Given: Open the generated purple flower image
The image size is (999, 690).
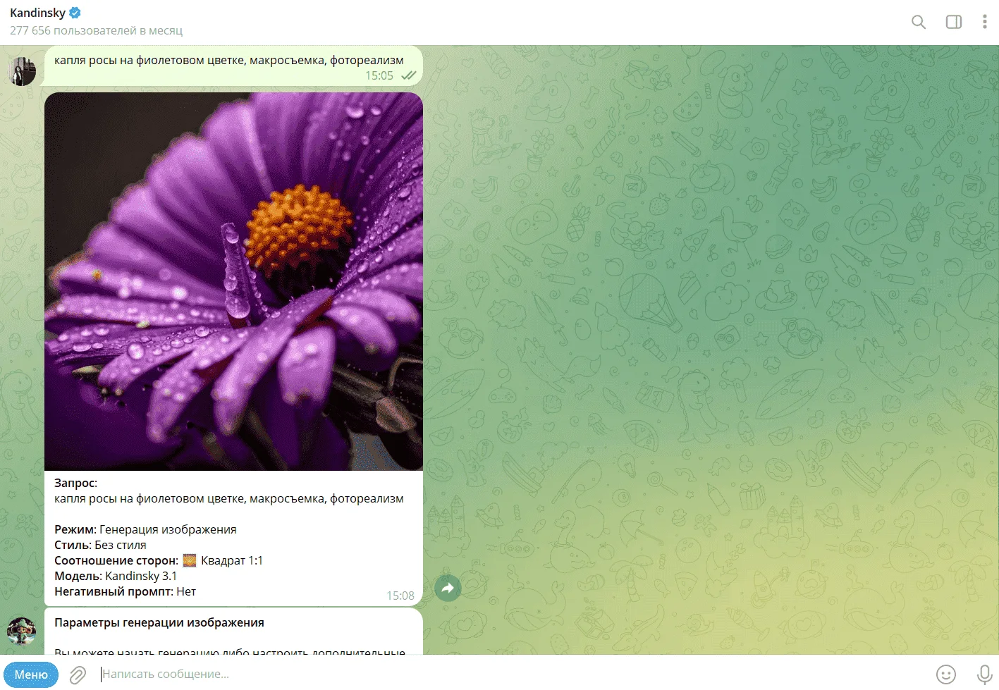Looking at the screenshot, I should pos(233,281).
